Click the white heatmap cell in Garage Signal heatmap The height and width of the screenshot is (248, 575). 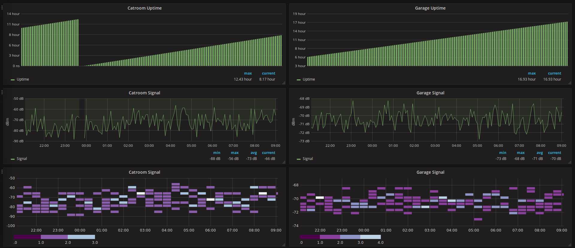(x=320, y=198)
